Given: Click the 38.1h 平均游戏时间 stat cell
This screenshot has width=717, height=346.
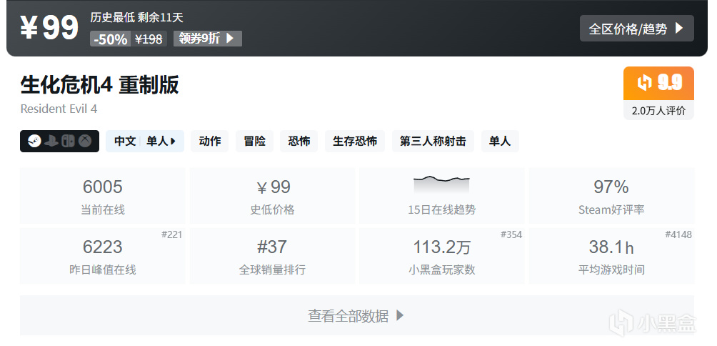Looking at the screenshot, I should coord(611,256).
